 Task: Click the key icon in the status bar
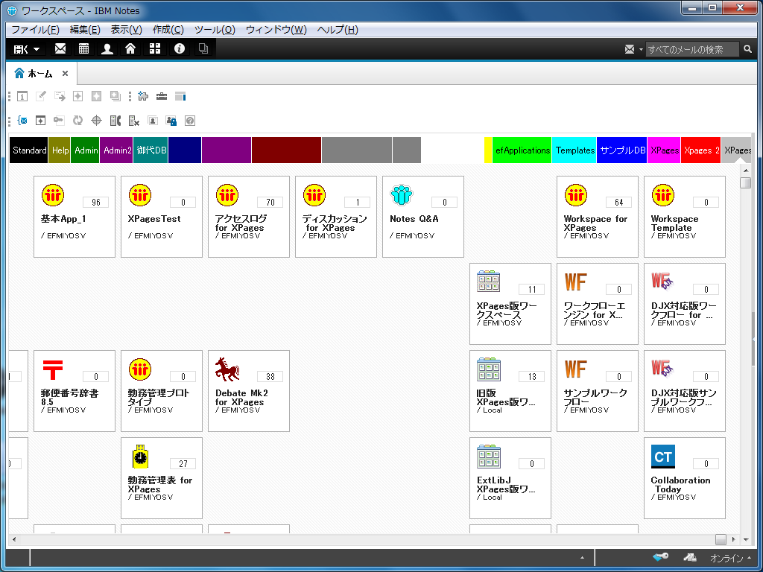[660, 557]
